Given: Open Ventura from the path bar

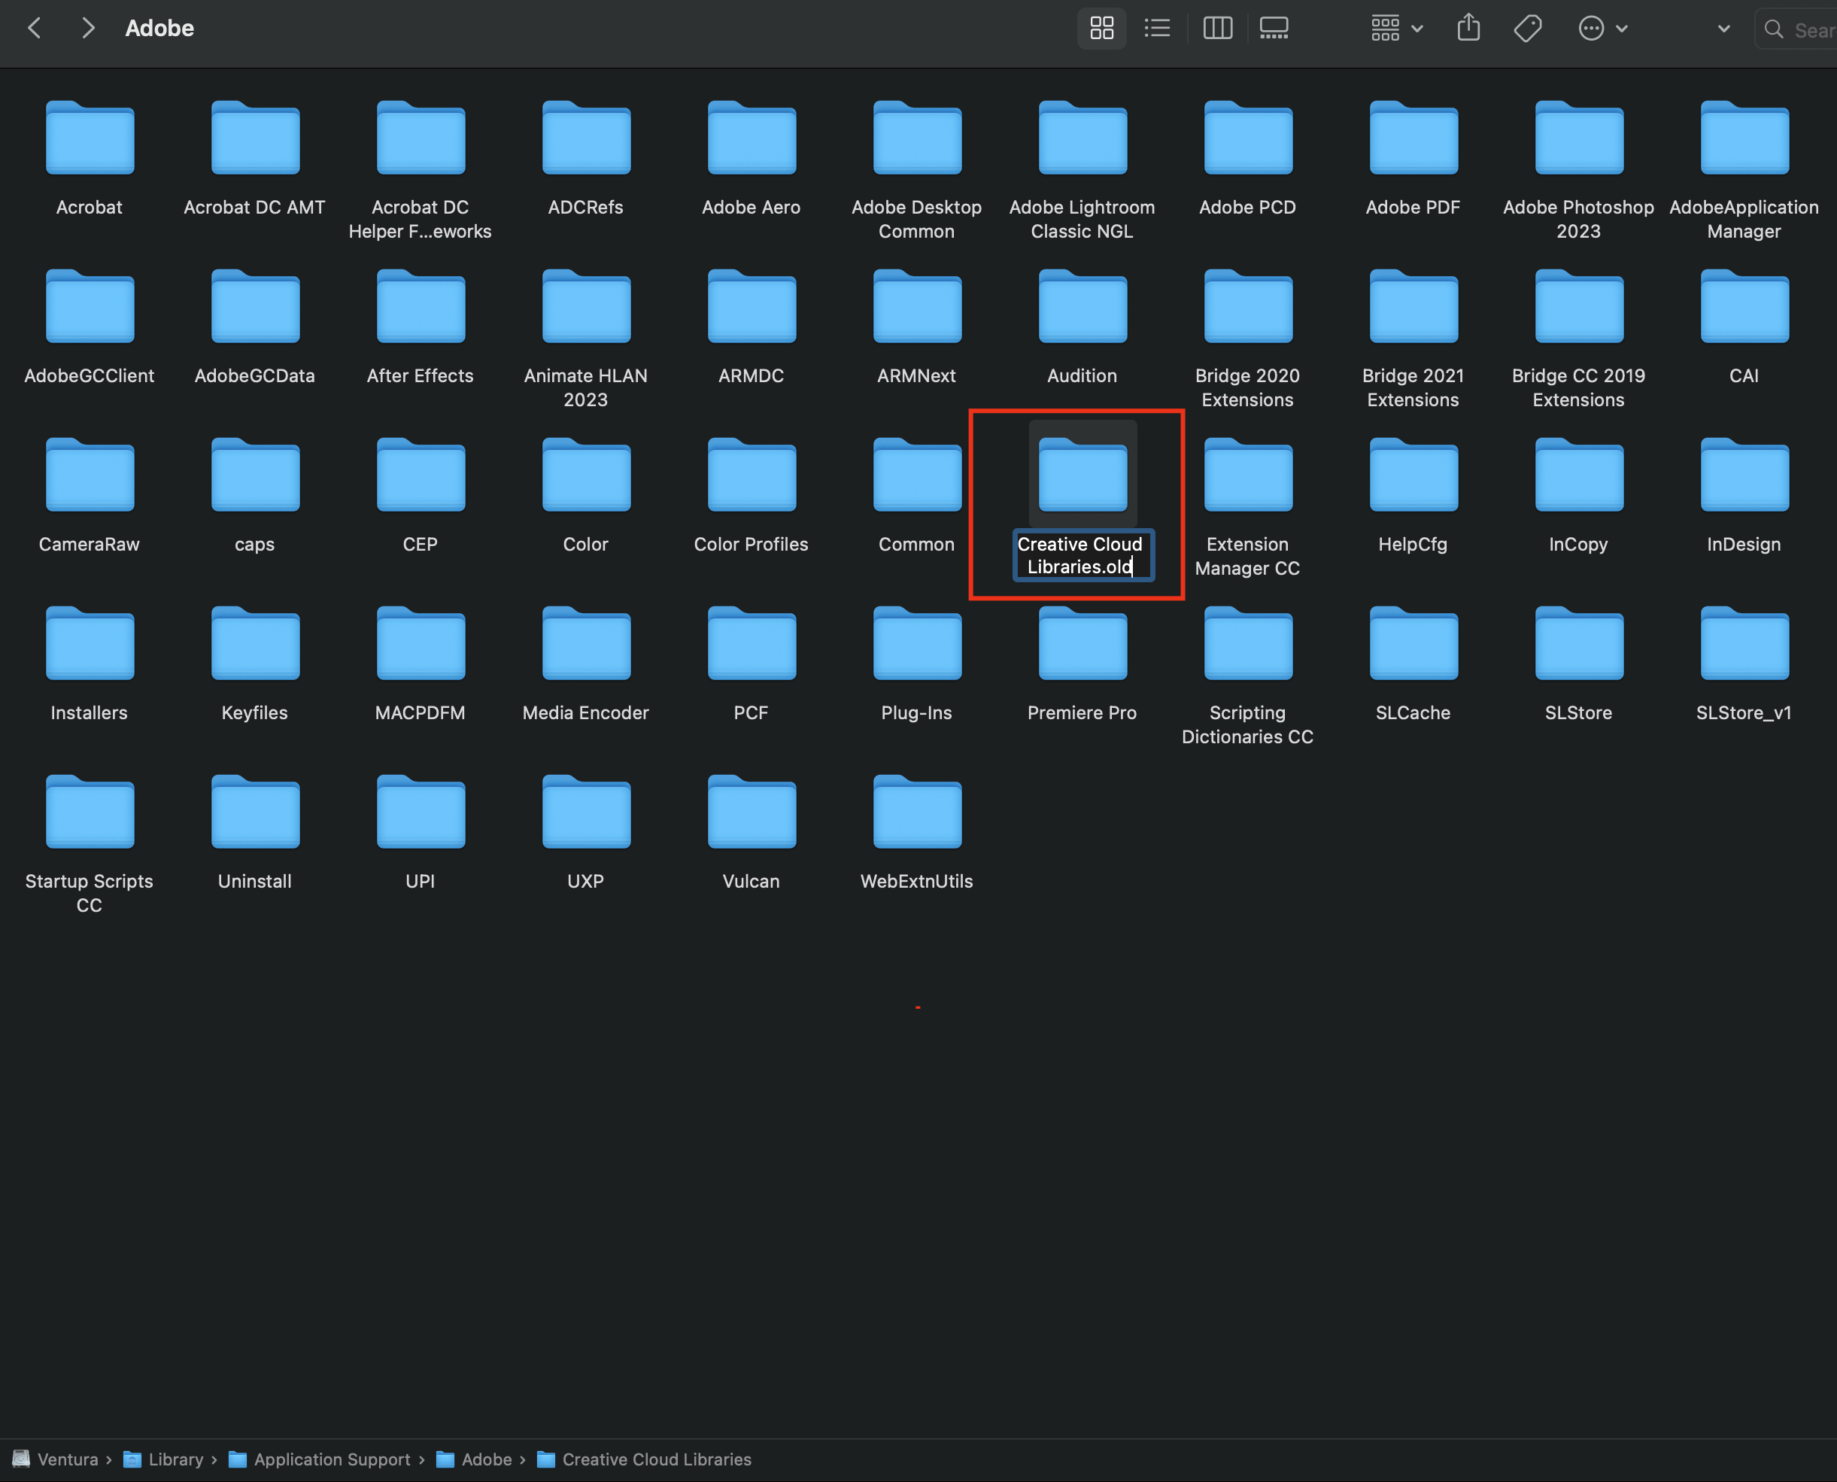Looking at the screenshot, I should 67,1459.
